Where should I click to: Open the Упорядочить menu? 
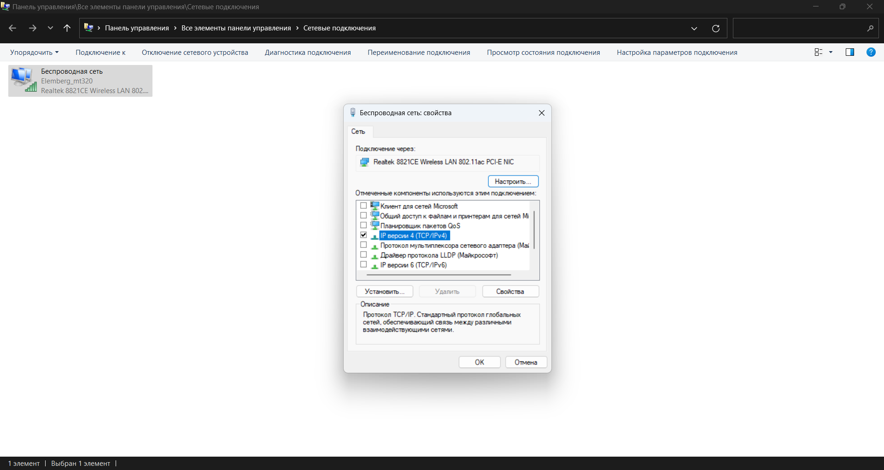(34, 53)
